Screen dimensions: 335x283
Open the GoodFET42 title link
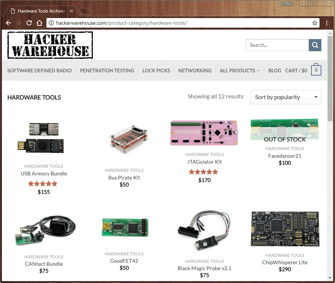[x=124, y=261]
